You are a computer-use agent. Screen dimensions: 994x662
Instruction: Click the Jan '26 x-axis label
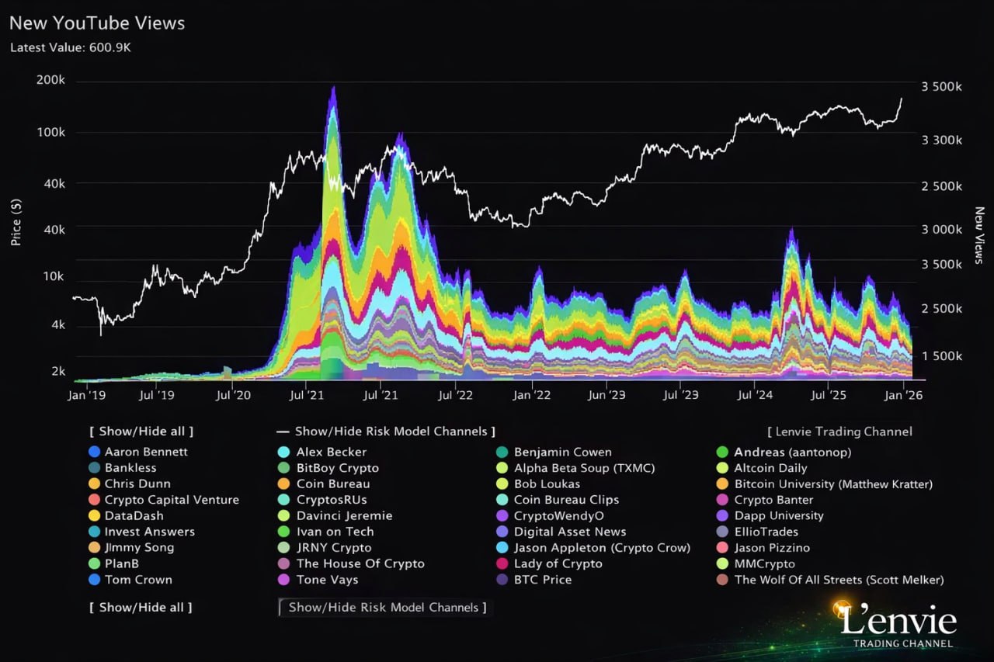click(x=905, y=395)
